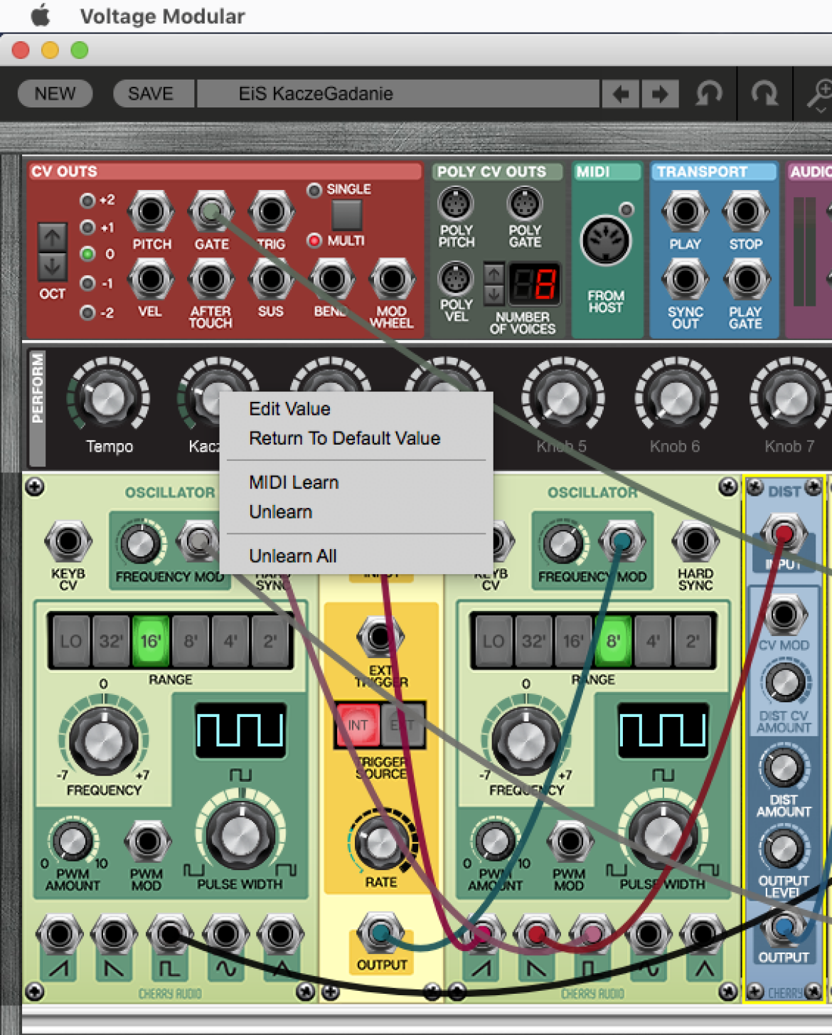This screenshot has height=1035, width=832.
Task: Click left oscillator FREQUENCY knob
Action: (104, 740)
